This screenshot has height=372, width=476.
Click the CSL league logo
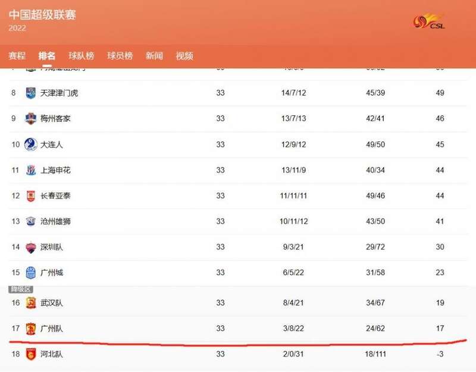428,21
